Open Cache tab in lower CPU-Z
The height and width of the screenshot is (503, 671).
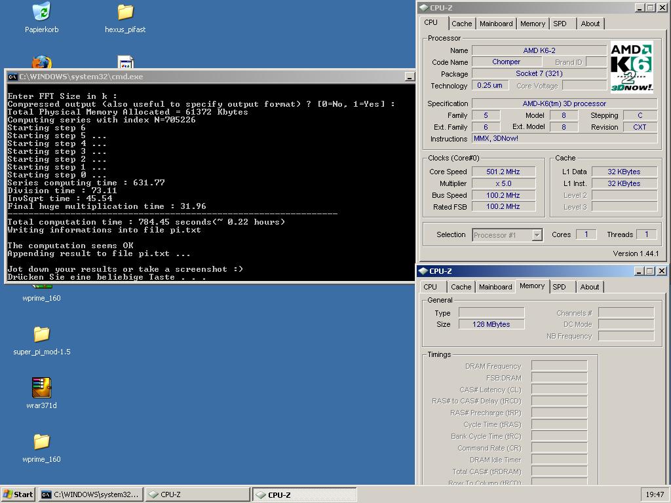click(461, 287)
